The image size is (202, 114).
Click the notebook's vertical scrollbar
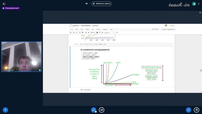[x=201, y=70]
